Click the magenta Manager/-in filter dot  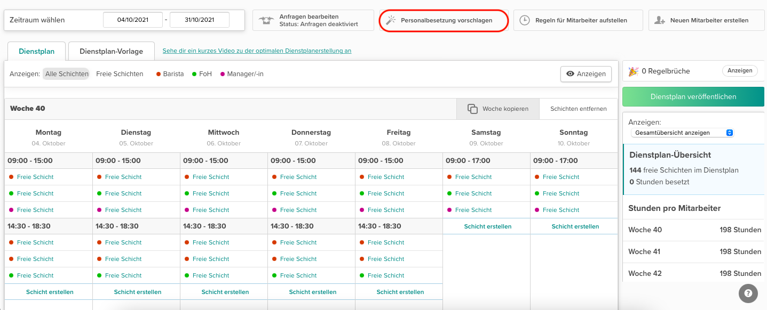(223, 74)
